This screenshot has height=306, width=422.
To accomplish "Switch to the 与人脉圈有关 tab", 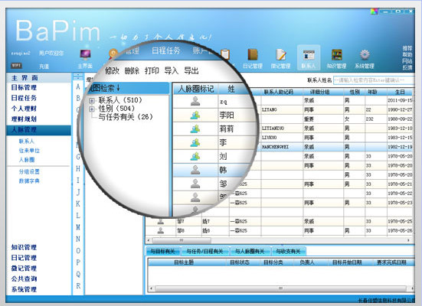I will tap(250, 251).
